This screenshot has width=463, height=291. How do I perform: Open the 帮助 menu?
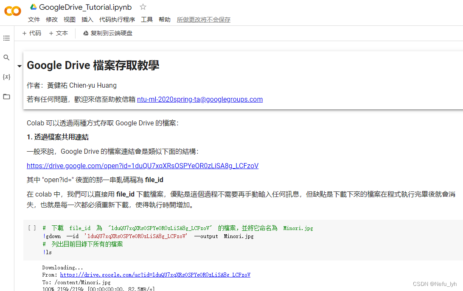coord(165,19)
